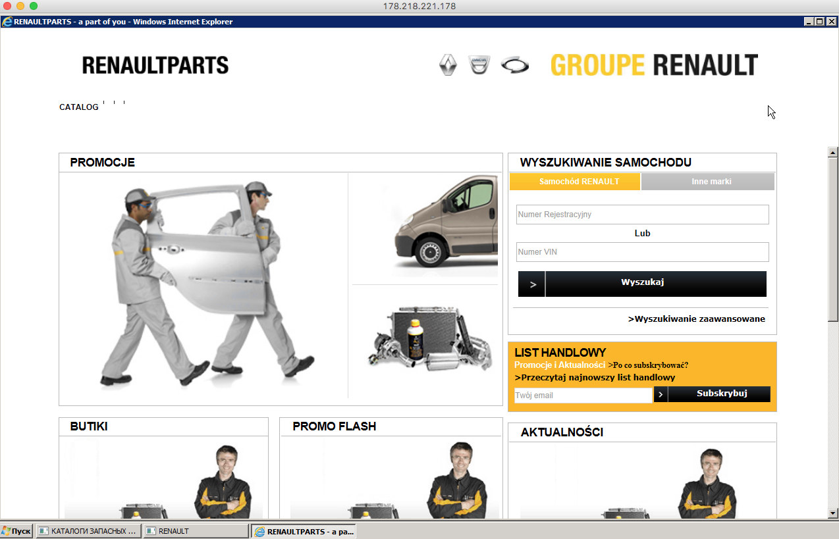The width and height of the screenshot is (839, 539).
Task: Open the Windows Start button "Пуск"
Action: click(16, 531)
